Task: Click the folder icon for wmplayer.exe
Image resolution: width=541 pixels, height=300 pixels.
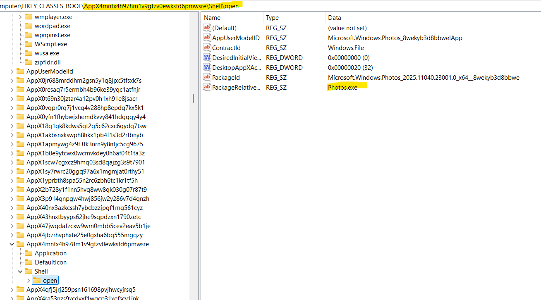Action: coord(29,17)
